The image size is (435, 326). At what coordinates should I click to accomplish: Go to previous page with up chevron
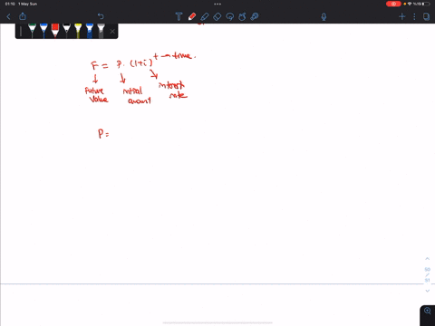427,259
